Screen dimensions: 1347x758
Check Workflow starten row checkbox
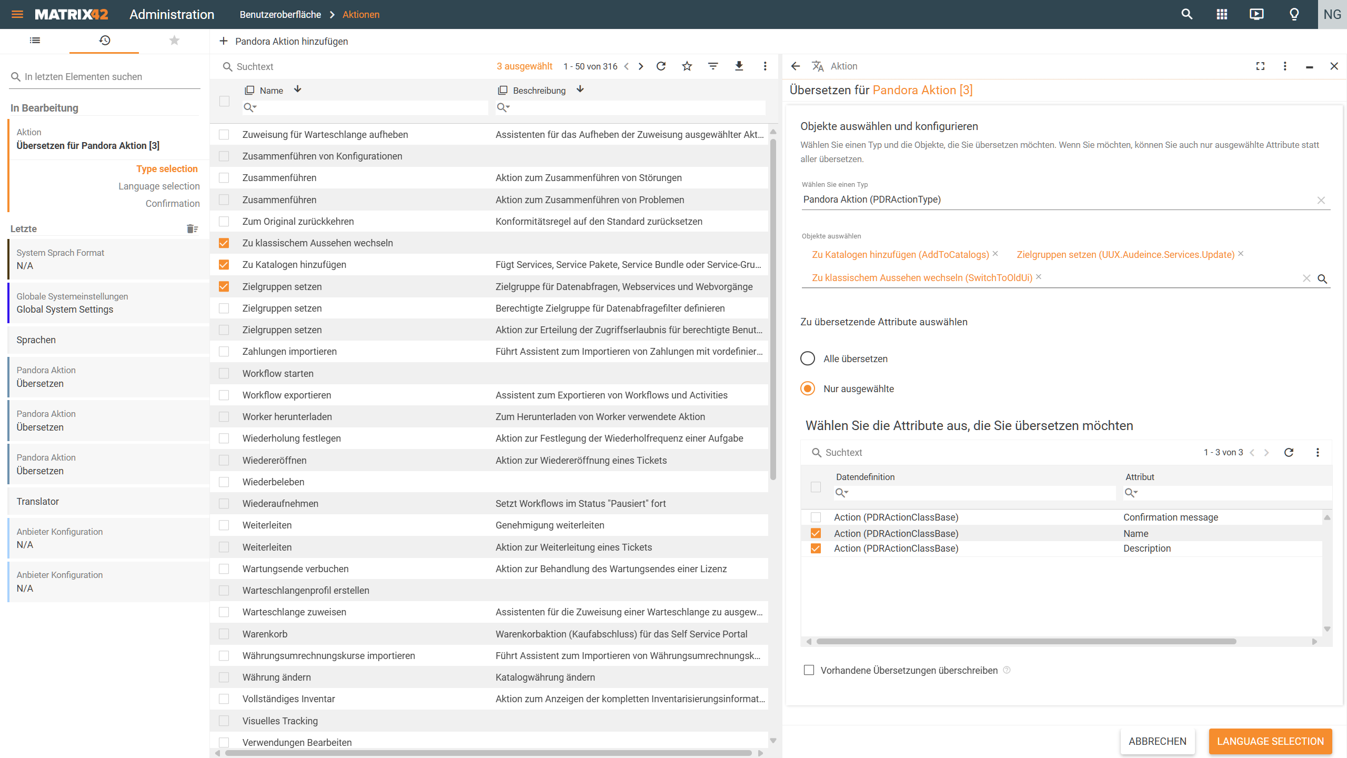[224, 373]
